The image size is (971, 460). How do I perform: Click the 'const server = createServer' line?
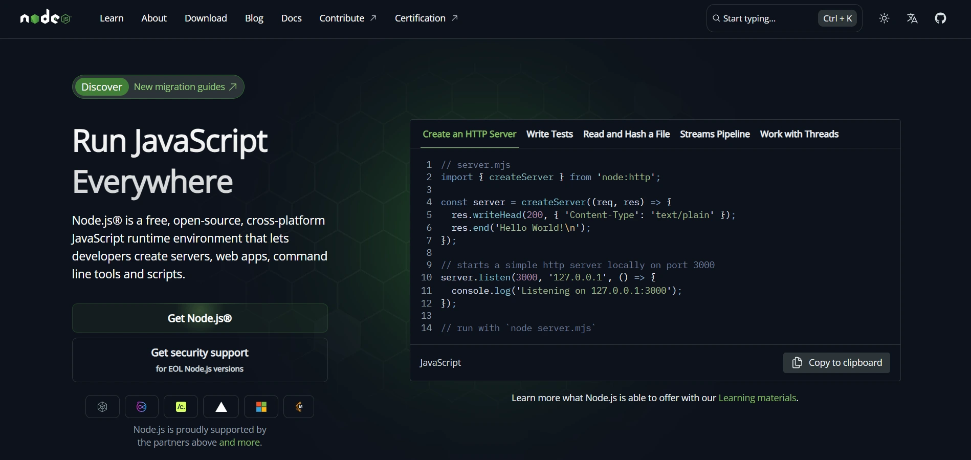click(x=557, y=202)
